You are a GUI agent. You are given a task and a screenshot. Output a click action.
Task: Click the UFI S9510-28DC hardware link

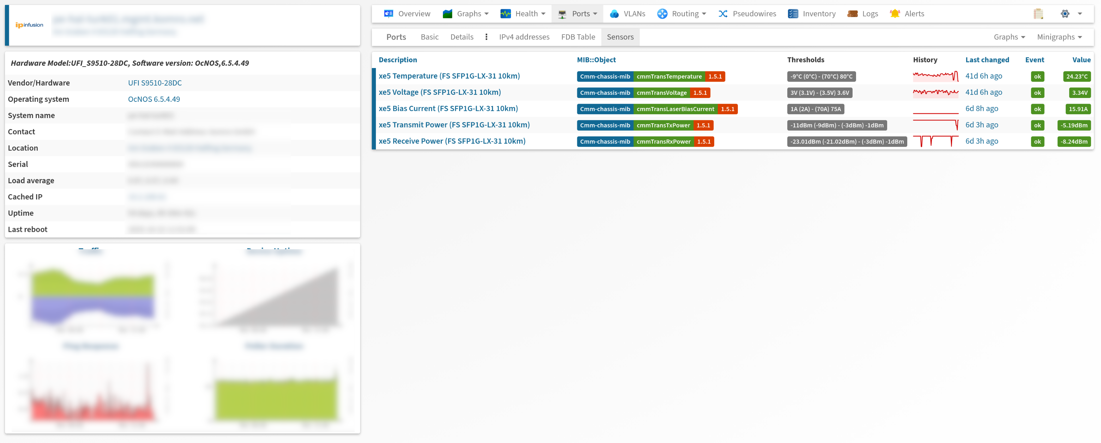pos(155,83)
